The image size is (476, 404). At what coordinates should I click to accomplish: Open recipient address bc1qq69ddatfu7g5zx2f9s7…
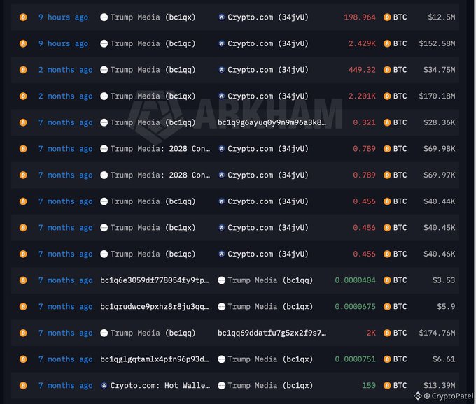pyautogui.click(x=272, y=333)
